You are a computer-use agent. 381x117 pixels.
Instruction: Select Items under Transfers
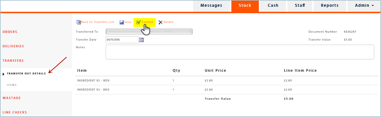coord(12,85)
